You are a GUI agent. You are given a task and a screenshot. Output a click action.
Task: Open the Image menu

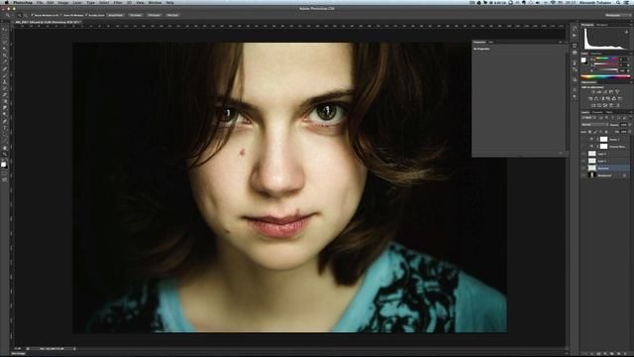coord(63,2)
